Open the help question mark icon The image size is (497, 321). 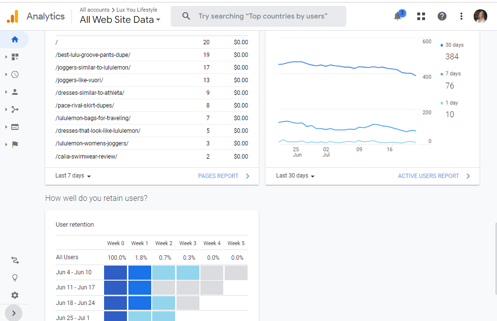click(442, 16)
